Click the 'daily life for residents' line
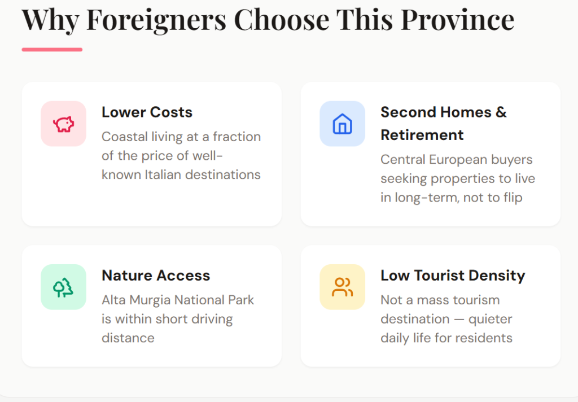 click(x=446, y=338)
